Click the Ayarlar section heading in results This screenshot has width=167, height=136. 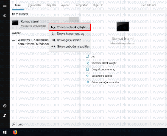[16, 33]
